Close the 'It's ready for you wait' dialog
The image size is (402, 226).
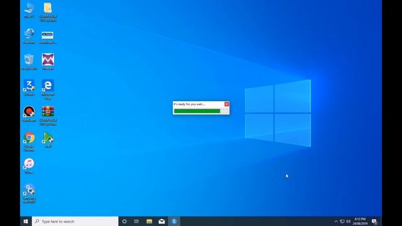[x=227, y=104]
